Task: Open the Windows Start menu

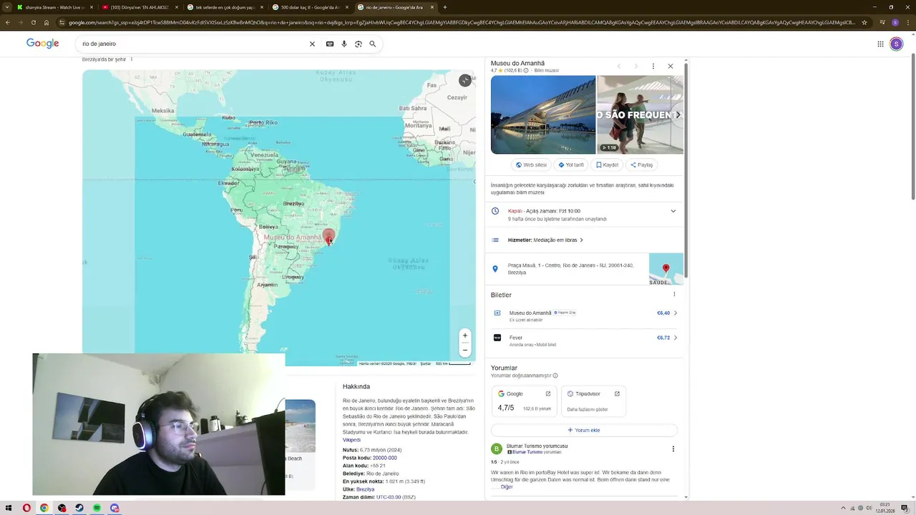Action: click(x=8, y=508)
